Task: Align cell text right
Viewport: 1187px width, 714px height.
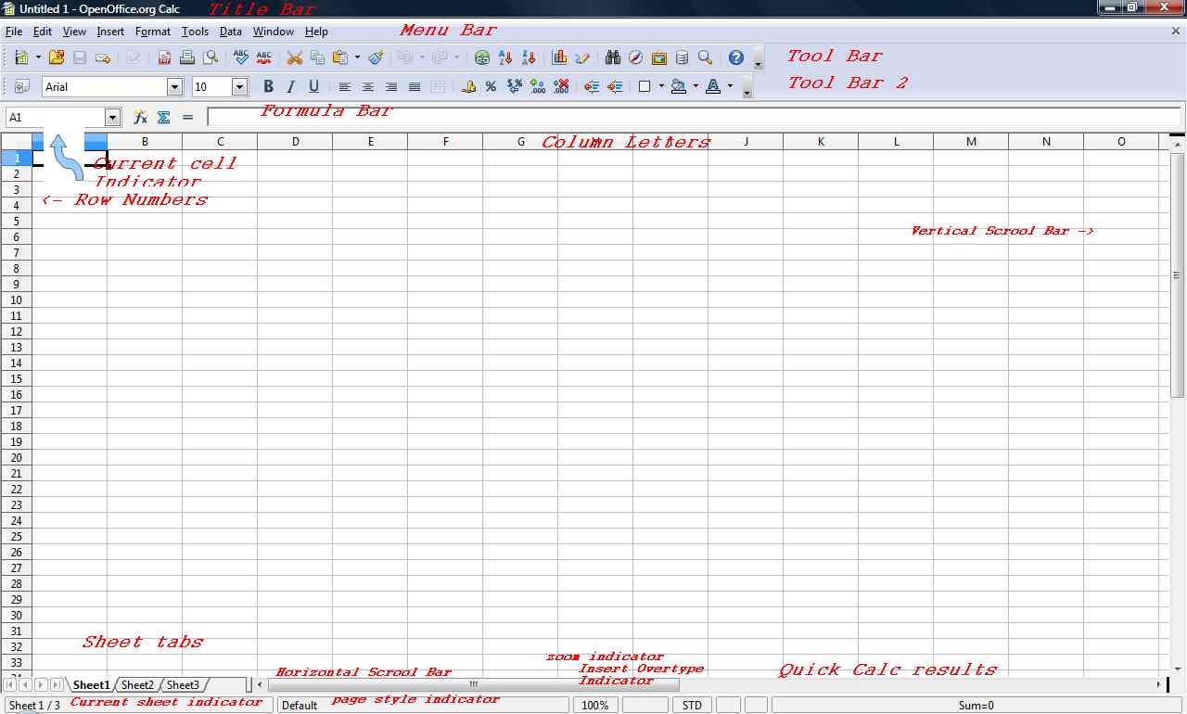Action: (391, 86)
